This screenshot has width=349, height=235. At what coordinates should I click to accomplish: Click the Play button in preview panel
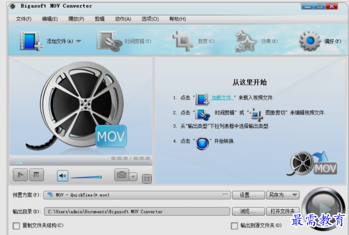20,175
